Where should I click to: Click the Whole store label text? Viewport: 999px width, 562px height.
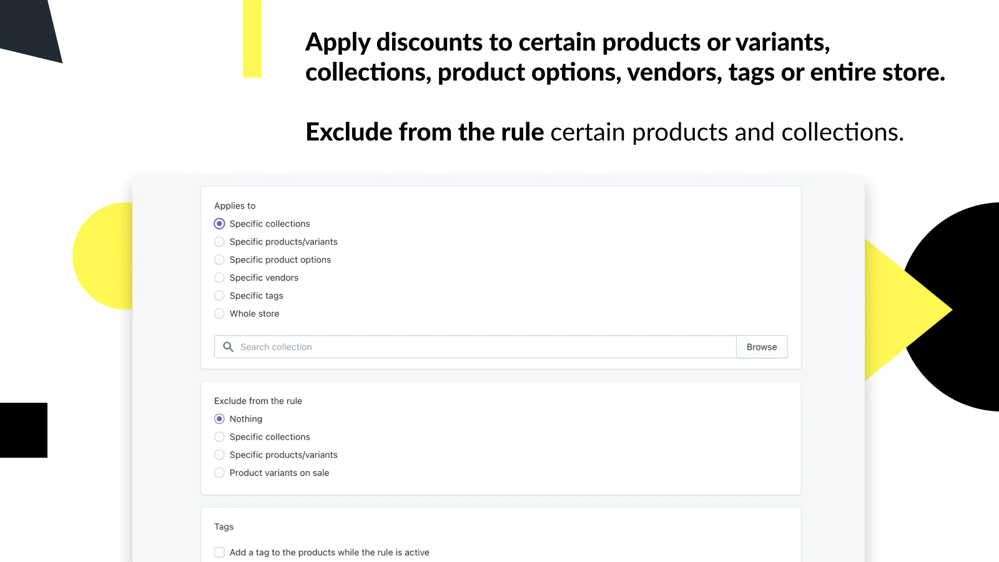(x=254, y=313)
